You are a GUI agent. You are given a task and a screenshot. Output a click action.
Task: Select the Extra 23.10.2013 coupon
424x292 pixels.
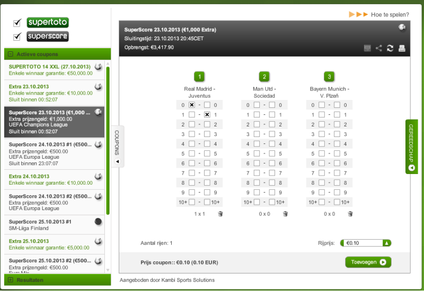pos(54,93)
